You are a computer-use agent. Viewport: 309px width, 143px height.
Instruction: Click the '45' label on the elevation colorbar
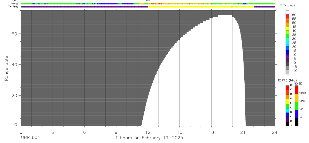(294, 27)
